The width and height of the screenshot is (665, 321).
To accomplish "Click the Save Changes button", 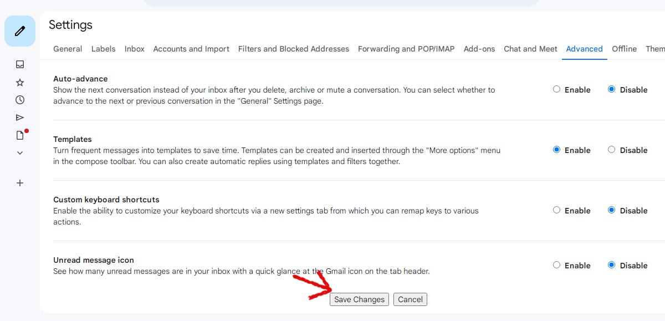I will (359, 299).
